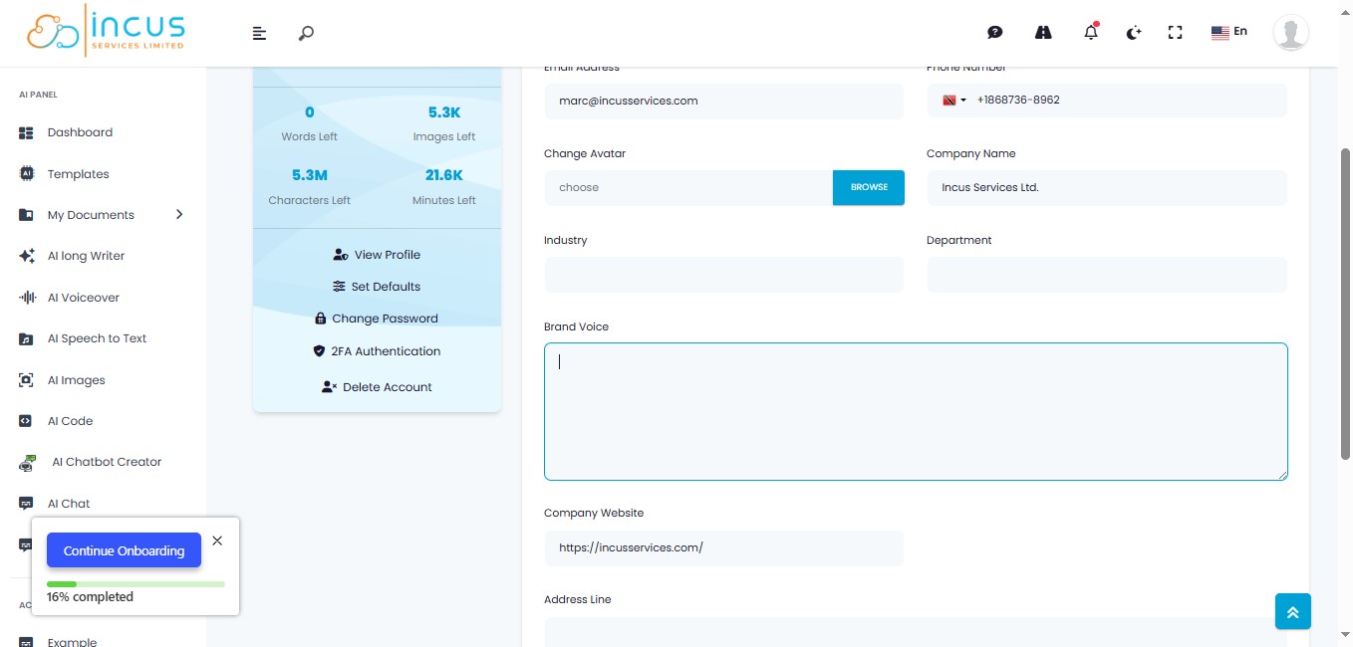
Task: Open the AI Images tool
Action: coord(76,379)
